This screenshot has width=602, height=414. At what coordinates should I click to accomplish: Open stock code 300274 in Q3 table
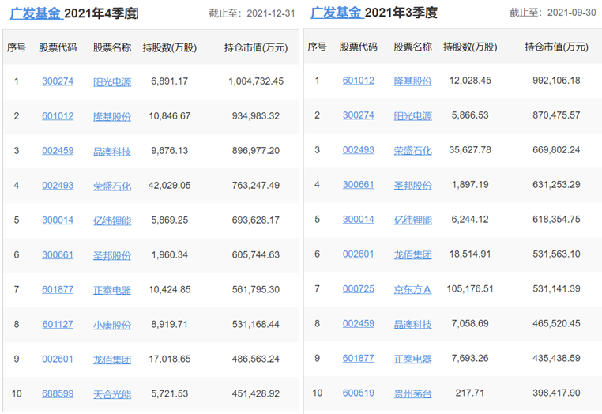tap(358, 115)
